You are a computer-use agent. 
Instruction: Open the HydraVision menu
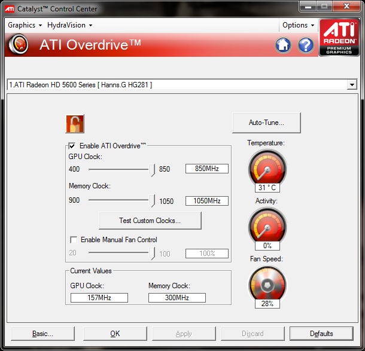[69, 25]
